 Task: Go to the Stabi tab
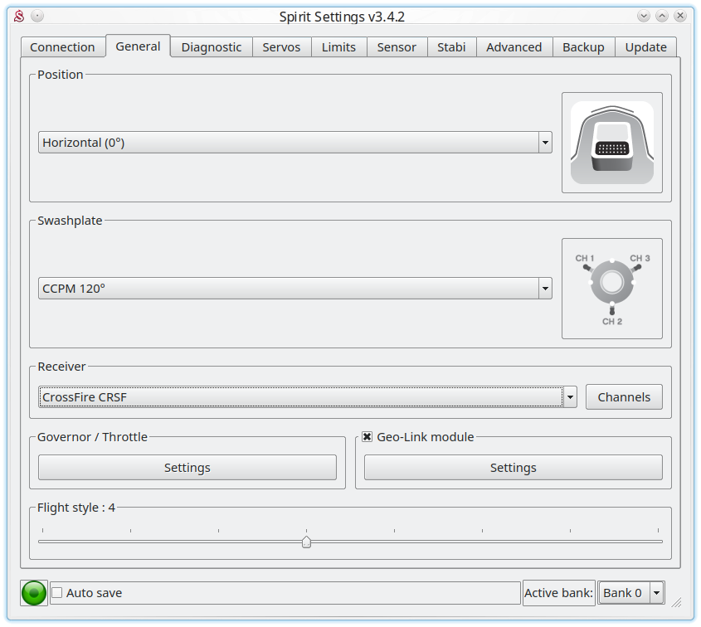[x=451, y=47]
